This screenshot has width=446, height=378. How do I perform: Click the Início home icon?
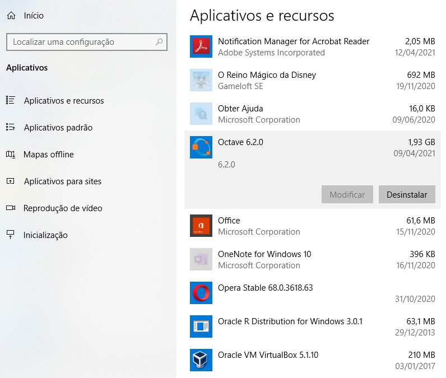point(11,15)
